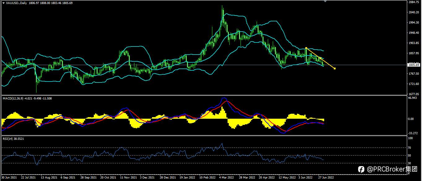Click the 1721.60 price scale value

(x=414, y=84)
